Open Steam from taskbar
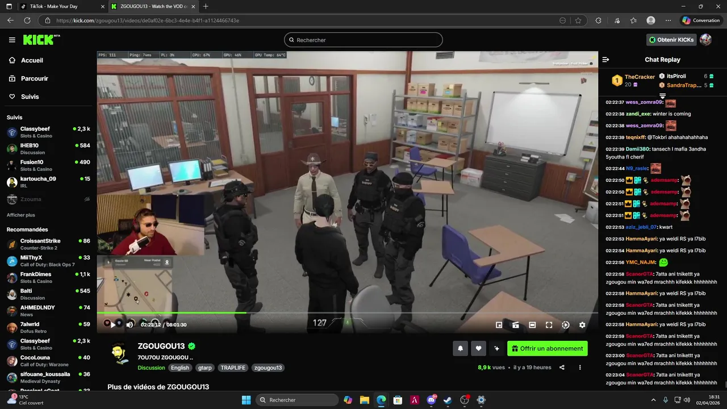 point(448,400)
